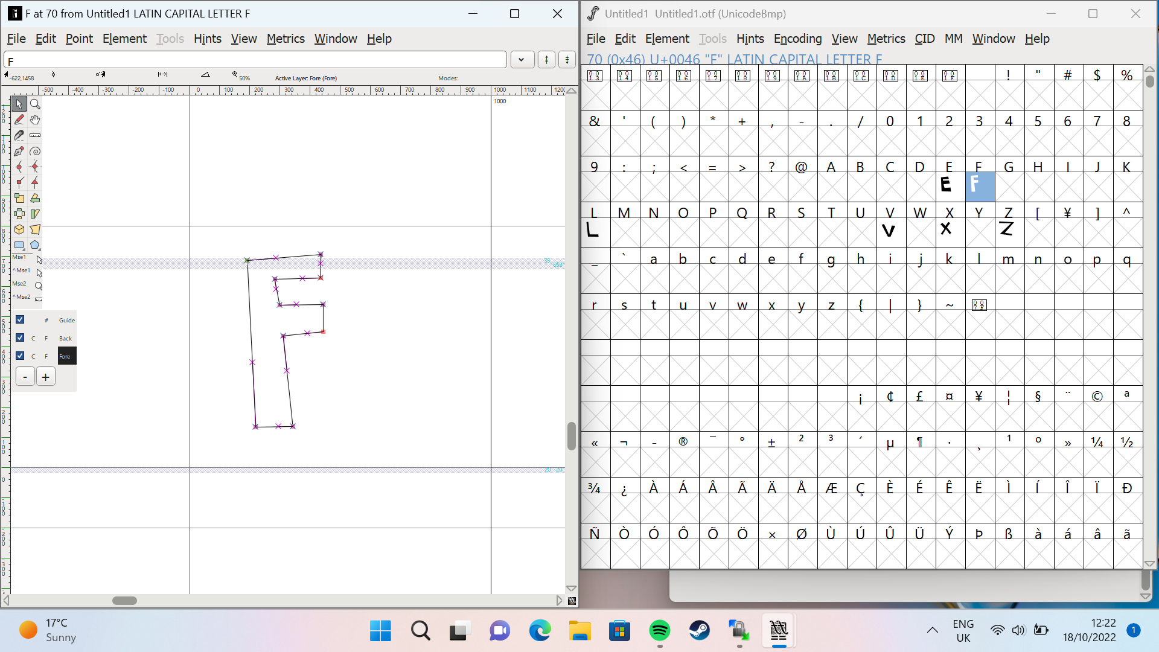Select the Magnify tool

point(35,104)
